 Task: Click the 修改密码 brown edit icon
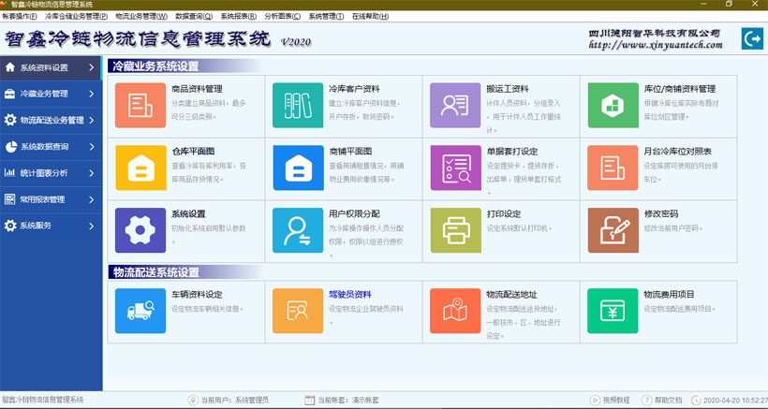pyautogui.click(x=613, y=229)
